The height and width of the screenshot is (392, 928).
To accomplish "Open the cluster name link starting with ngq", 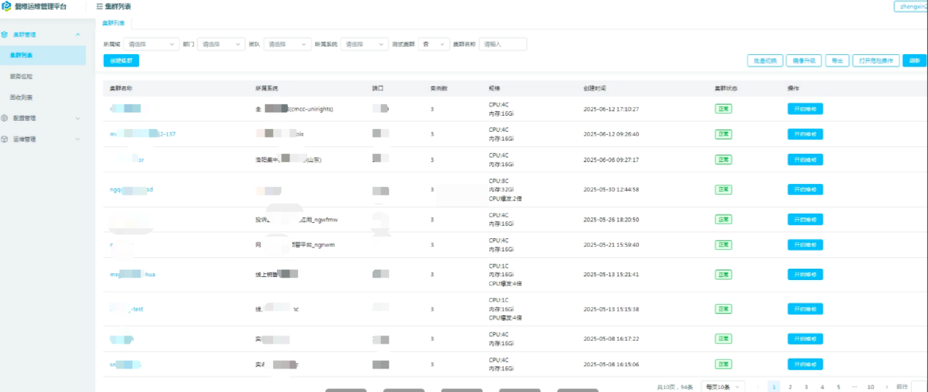I will pyautogui.click(x=131, y=189).
